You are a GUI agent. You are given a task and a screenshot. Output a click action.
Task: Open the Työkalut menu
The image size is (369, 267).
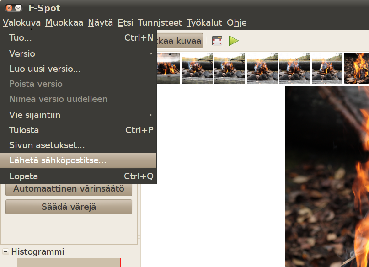point(204,22)
